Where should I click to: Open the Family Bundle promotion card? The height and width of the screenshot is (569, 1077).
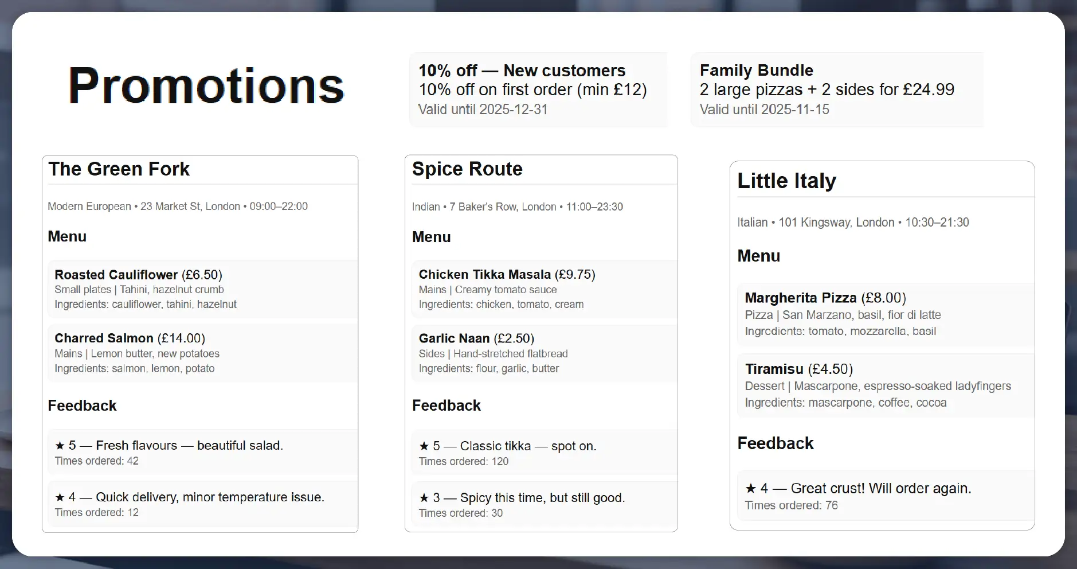[x=836, y=89]
